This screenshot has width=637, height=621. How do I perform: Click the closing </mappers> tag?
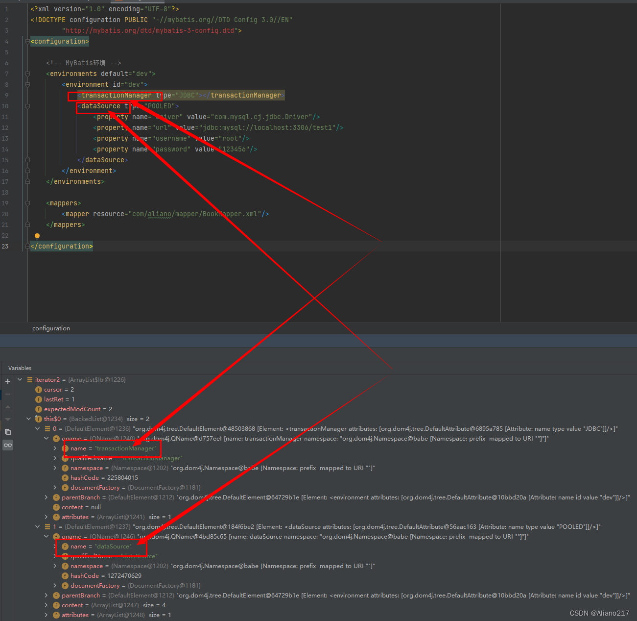[x=66, y=225]
